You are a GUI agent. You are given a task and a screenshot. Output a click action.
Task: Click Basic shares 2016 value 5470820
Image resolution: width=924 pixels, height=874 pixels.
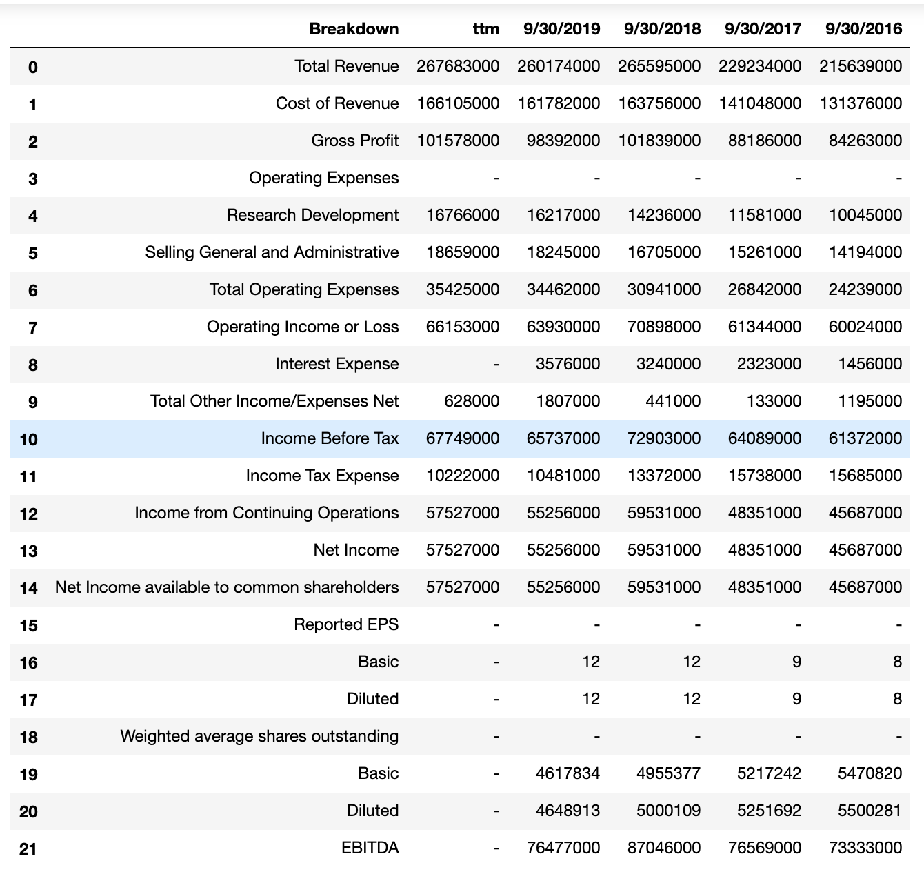(870, 773)
